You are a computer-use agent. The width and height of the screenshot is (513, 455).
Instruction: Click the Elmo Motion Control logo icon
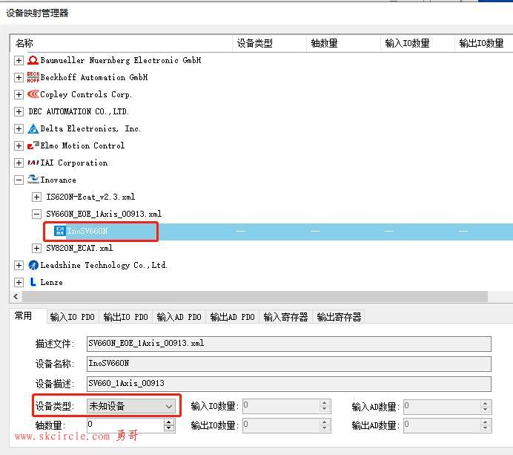point(33,145)
